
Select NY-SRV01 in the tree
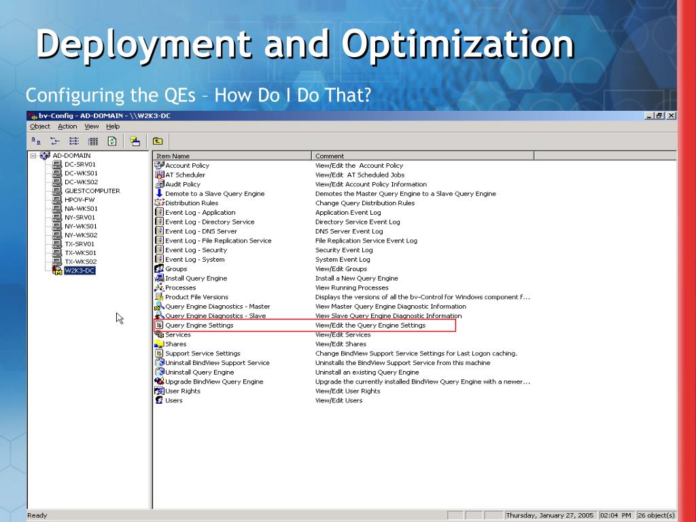coord(80,217)
